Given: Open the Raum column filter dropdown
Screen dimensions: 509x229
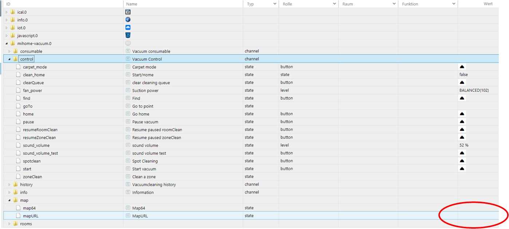Looking at the screenshot, I should click(394, 4).
